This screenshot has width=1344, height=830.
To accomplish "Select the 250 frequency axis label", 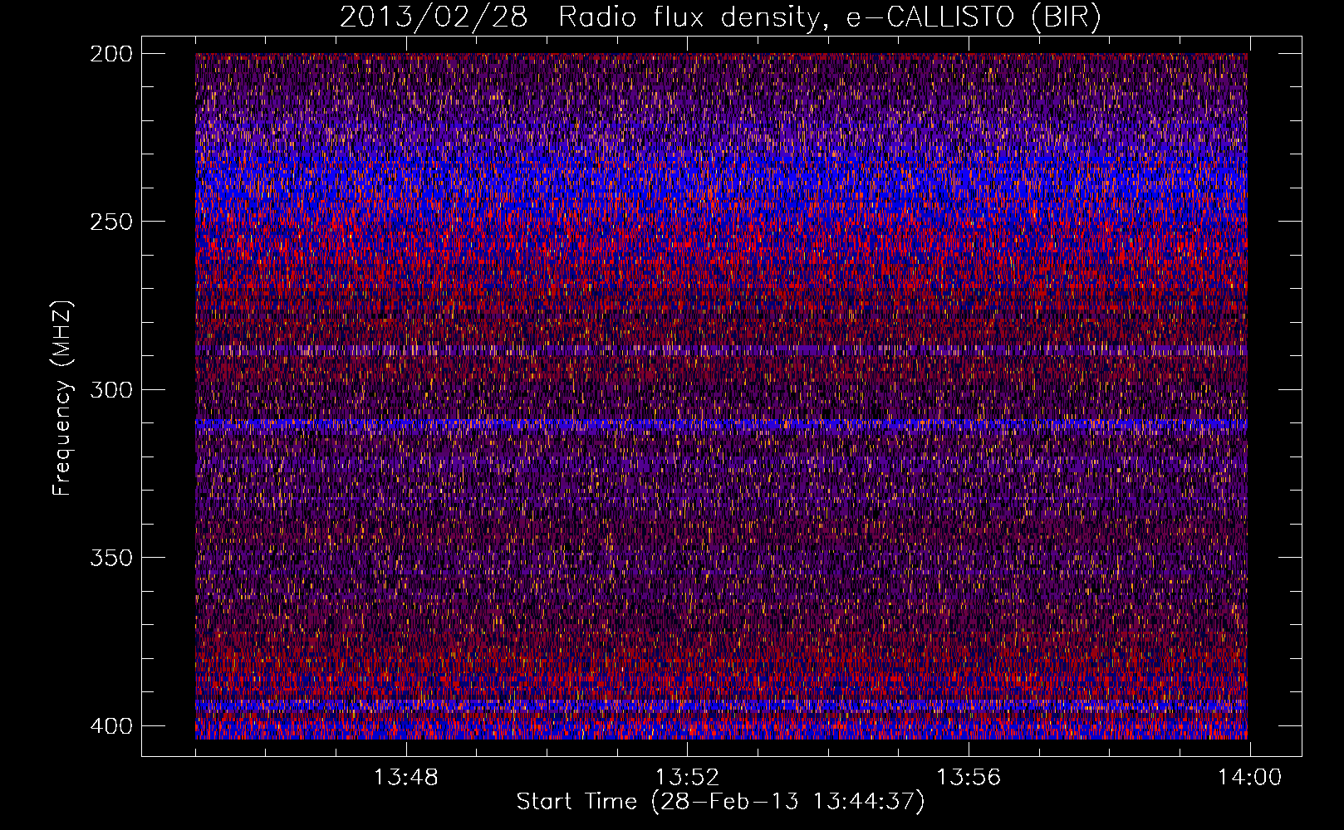I will click(110, 222).
